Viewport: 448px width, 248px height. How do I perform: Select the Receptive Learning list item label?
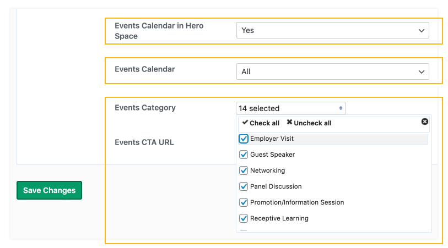[279, 219]
